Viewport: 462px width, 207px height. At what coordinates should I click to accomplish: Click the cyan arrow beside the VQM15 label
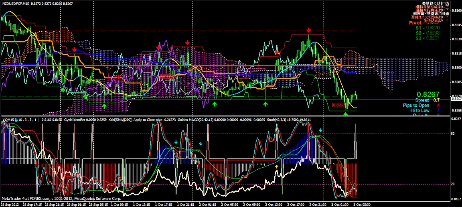pos(16,120)
